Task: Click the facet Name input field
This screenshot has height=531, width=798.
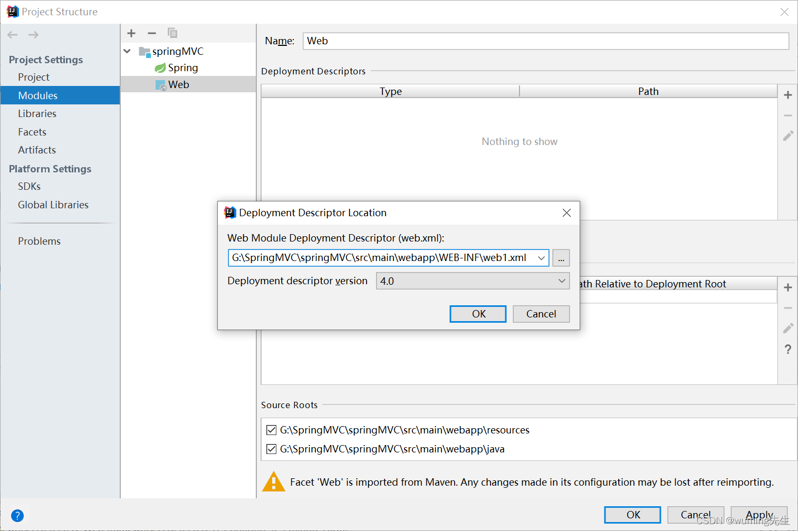Action: (546, 41)
